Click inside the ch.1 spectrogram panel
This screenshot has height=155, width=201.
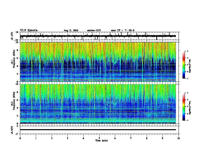click(x=98, y=62)
